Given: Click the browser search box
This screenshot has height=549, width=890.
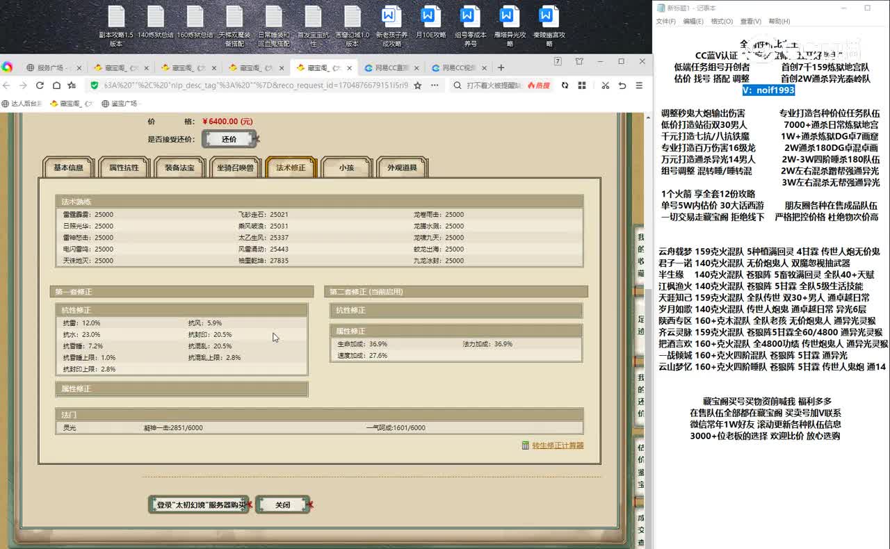Looking at the screenshot, I should [x=494, y=85].
